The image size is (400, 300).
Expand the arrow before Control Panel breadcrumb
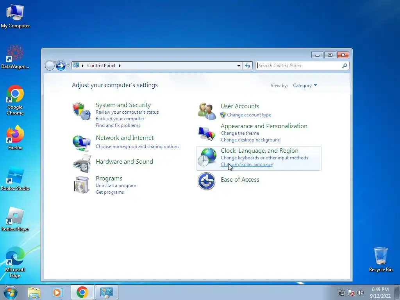83,66
